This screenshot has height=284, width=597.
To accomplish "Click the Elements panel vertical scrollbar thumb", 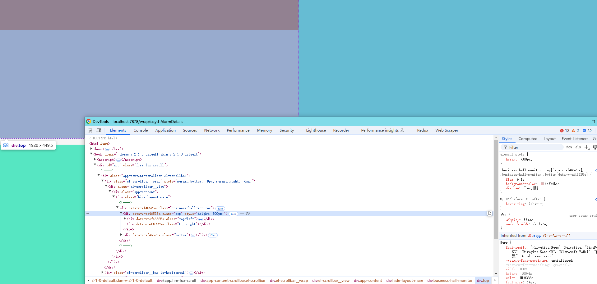I will click(496, 189).
